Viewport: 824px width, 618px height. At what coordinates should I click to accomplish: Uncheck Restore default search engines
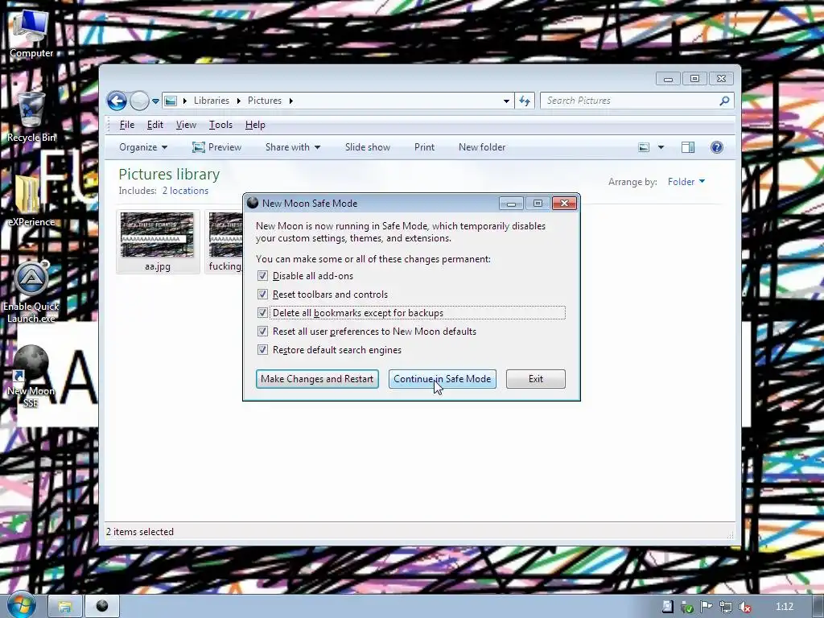tap(262, 349)
